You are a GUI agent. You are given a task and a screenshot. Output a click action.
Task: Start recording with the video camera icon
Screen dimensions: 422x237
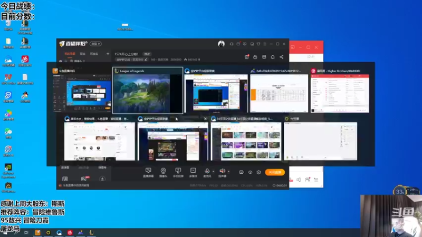(242, 172)
